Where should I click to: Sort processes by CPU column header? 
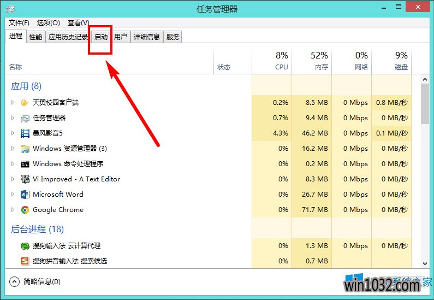click(x=281, y=61)
